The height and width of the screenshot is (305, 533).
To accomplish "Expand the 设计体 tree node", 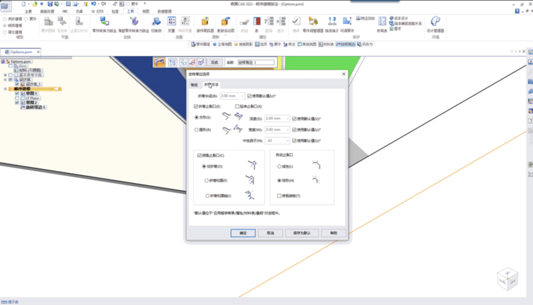I will pos(5,79).
